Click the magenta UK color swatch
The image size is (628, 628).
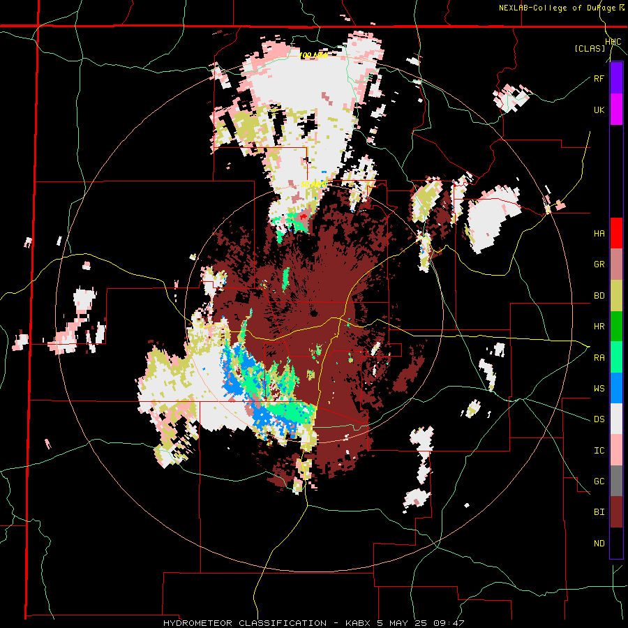tap(616, 110)
